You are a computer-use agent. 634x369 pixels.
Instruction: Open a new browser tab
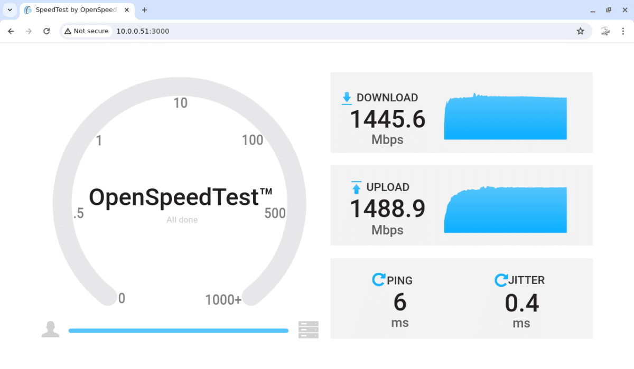tap(144, 10)
